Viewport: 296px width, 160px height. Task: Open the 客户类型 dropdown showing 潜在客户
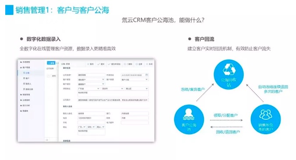pyautogui.click(x=91, y=80)
